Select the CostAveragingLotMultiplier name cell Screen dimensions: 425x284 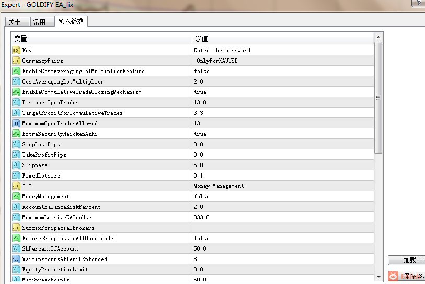(x=101, y=81)
